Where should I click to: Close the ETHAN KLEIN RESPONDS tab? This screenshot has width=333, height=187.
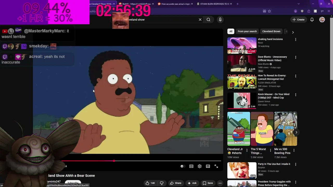coord(231,4)
